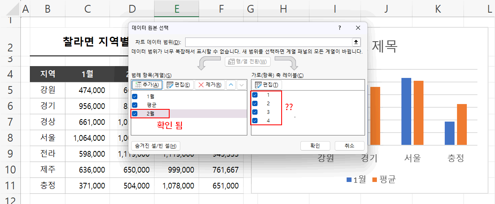The width and height of the screenshot is (495, 204).
Task: Select column J header
Action: point(386,9)
